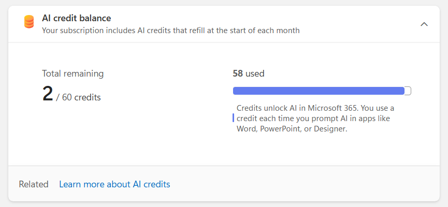Click the word "used" above the bar
Image resolution: width=448 pixels, height=207 pixels.
[x=255, y=73]
